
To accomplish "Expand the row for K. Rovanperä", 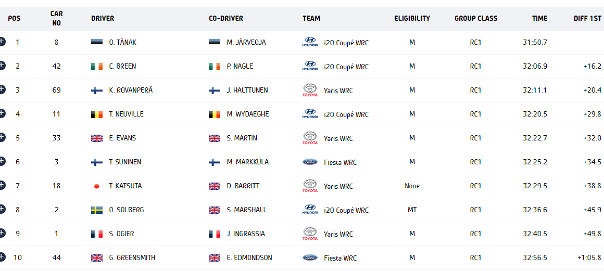I will click(2, 89).
